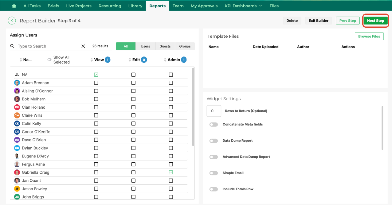Viewport: 392px width, 205px height.
Task: Toggle Show All Selected switch
Action: 49,60
